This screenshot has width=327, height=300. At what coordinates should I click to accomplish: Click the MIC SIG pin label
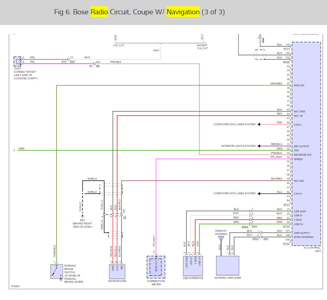tap(299, 181)
